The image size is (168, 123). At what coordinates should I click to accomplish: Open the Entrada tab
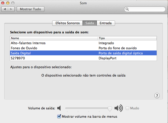106,23
